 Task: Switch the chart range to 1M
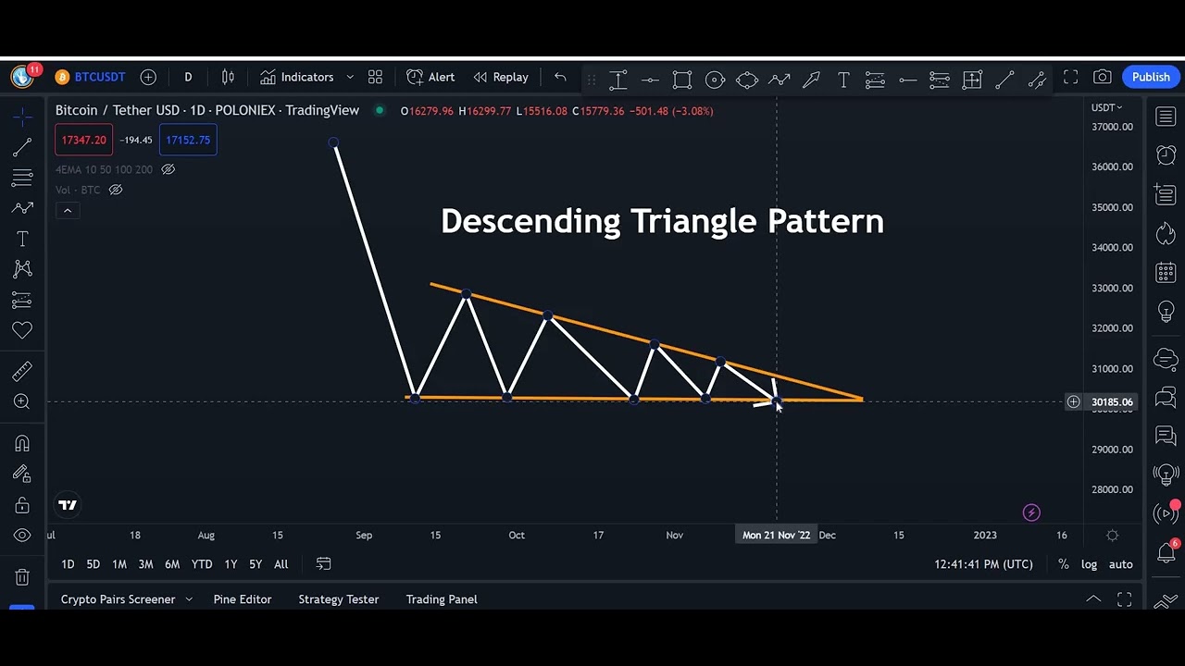[119, 564]
